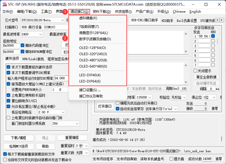226x164 pixels.
Task: Open the 文件(F) menu
Action: pos(8,11)
